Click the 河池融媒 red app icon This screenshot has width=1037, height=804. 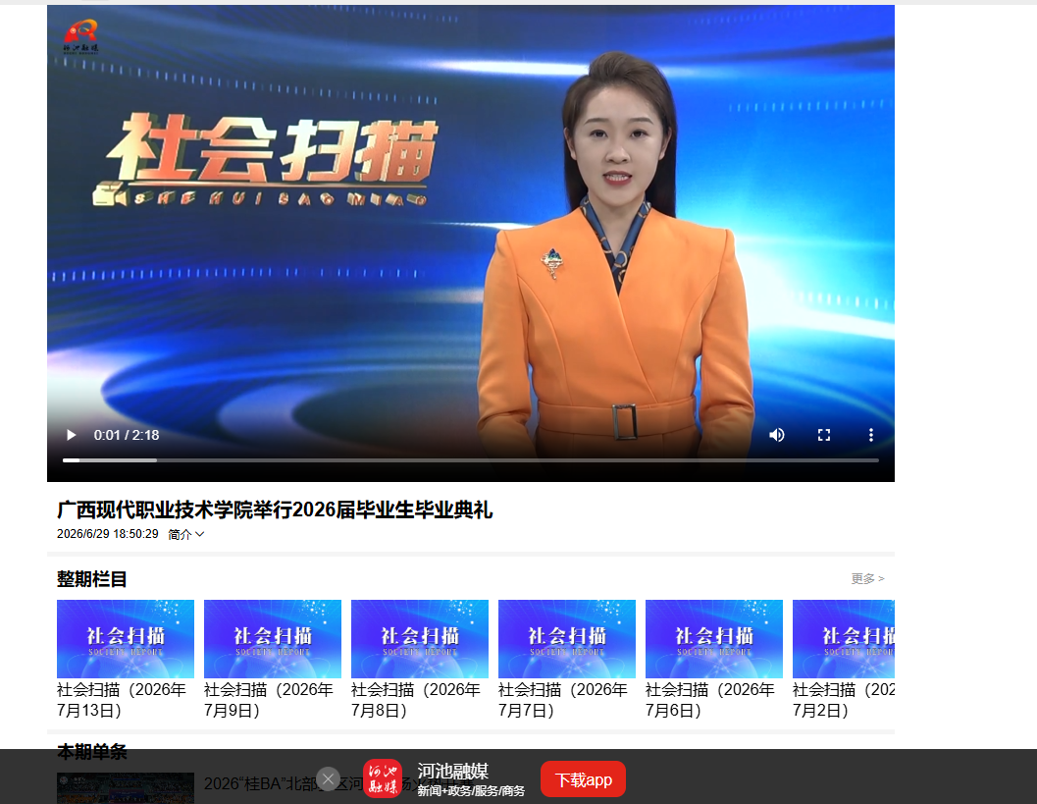(x=383, y=778)
